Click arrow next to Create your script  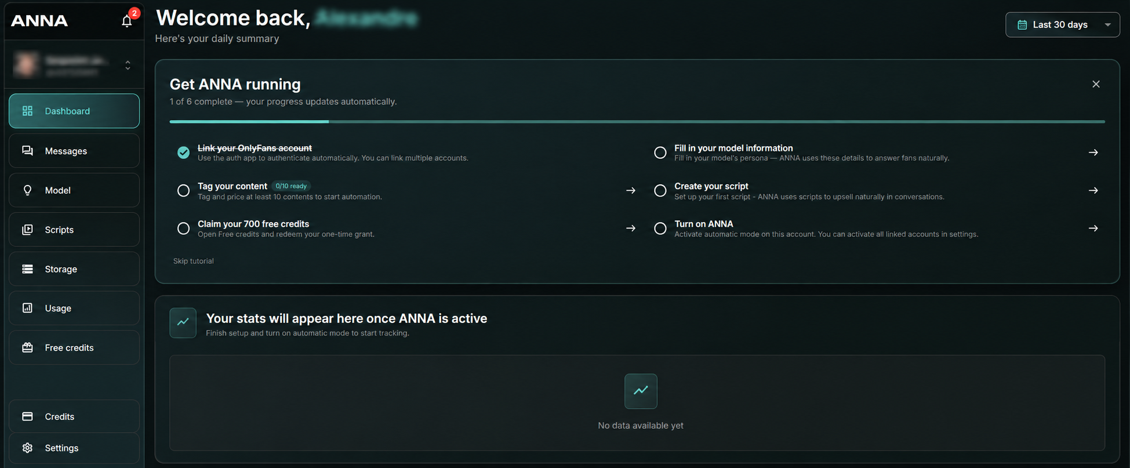[x=1093, y=190]
